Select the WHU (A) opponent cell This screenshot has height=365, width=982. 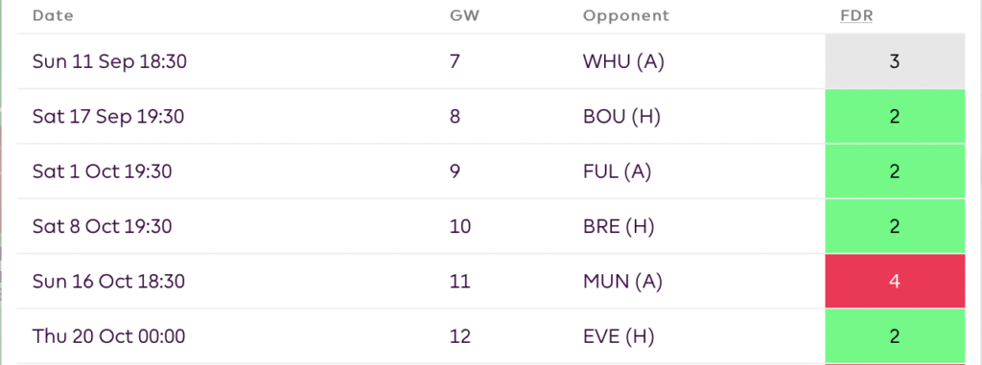[623, 62]
